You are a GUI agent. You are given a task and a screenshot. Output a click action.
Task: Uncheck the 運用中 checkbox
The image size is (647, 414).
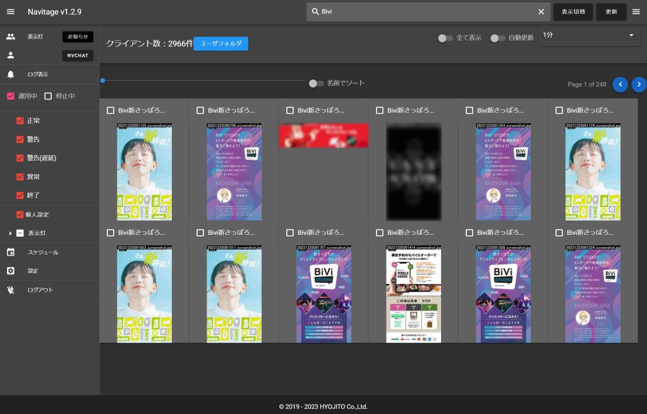11,96
